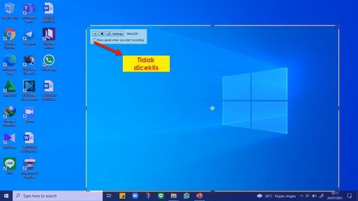
Task: Select full screen capture area button
Action: (x=102, y=33)
